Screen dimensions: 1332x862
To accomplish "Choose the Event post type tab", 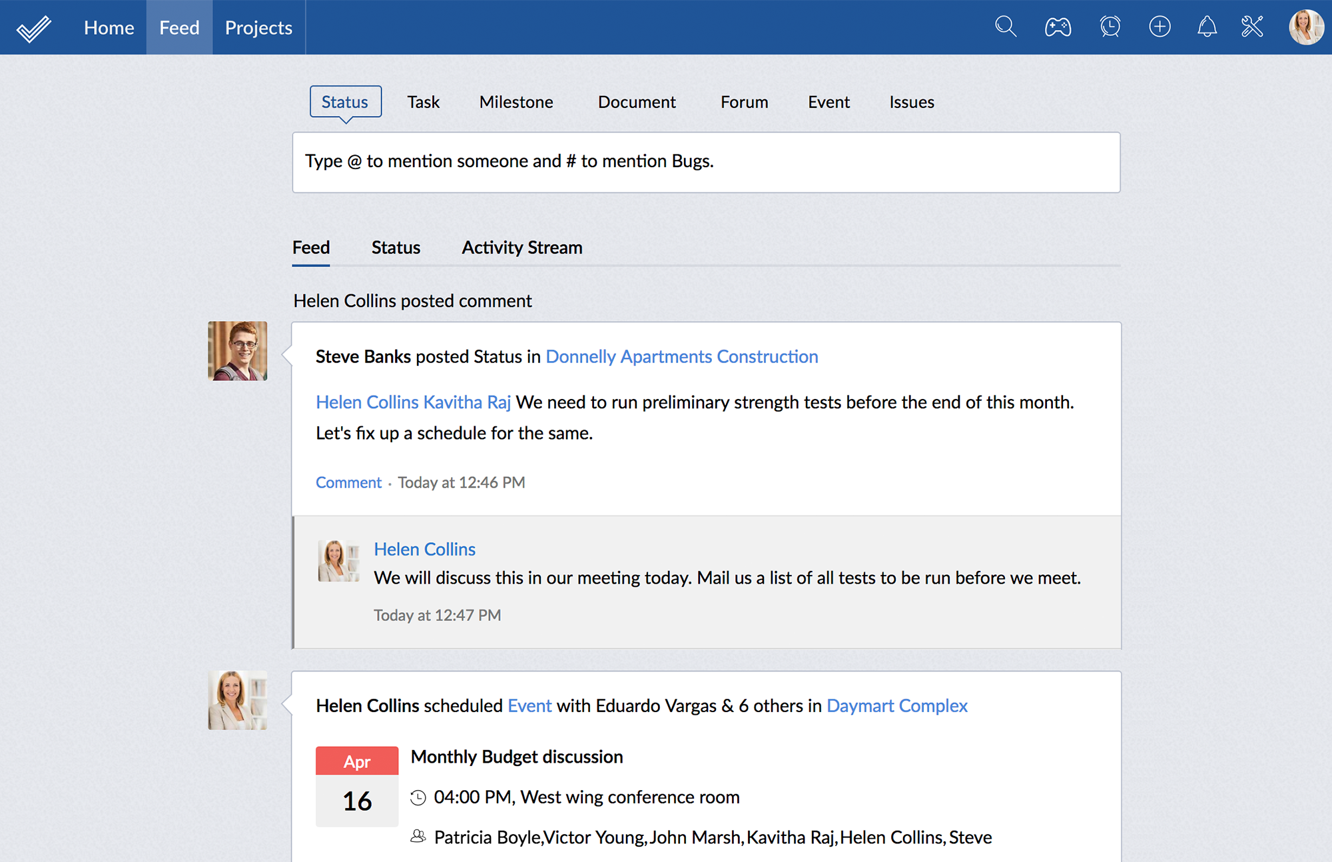I will [x=829, y=102].
